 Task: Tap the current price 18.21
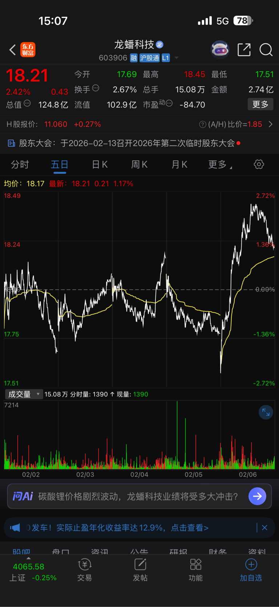click(x=27, y=75)
